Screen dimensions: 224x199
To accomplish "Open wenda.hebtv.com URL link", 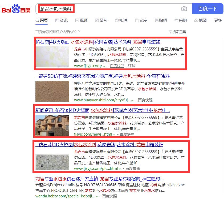I will 65,196.
